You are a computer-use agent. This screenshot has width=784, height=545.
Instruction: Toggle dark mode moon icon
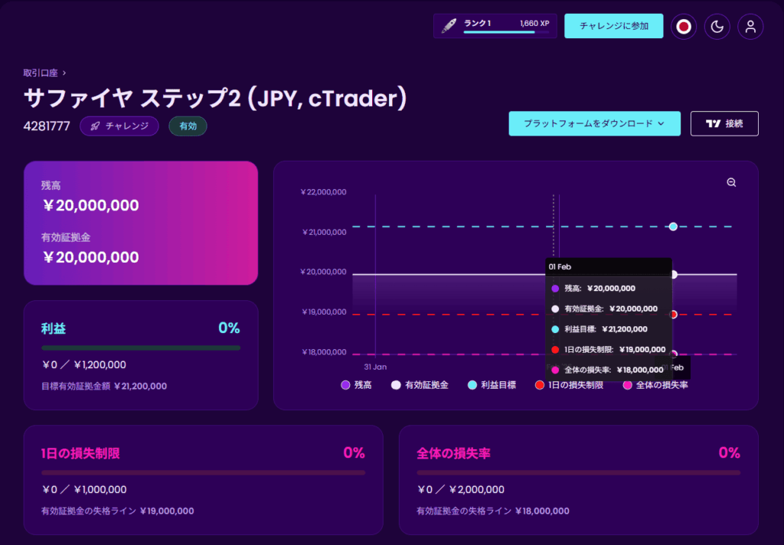click(x=717, y=26)
